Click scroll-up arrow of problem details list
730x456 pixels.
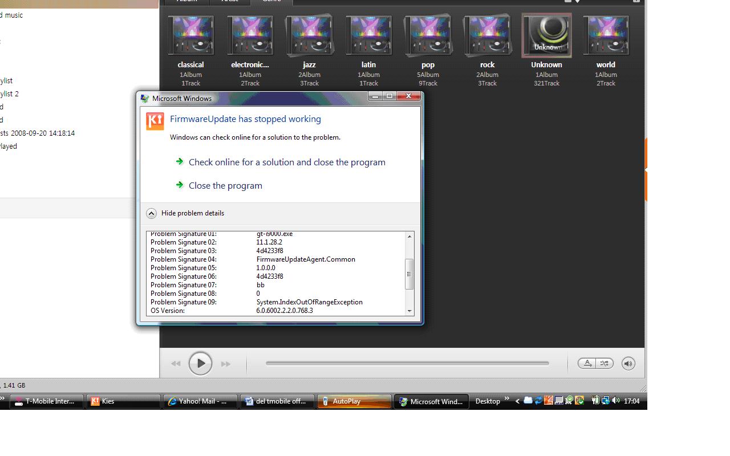coord(409,236)
